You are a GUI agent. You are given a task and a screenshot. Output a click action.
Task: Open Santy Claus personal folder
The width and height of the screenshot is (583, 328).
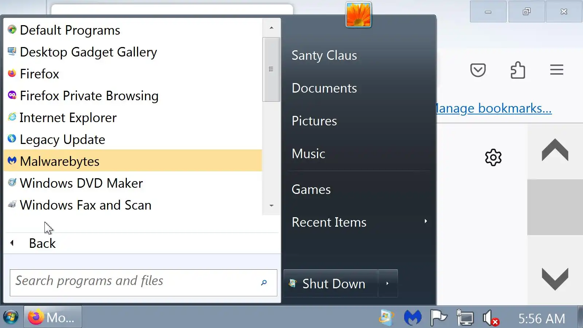point(324,55)
